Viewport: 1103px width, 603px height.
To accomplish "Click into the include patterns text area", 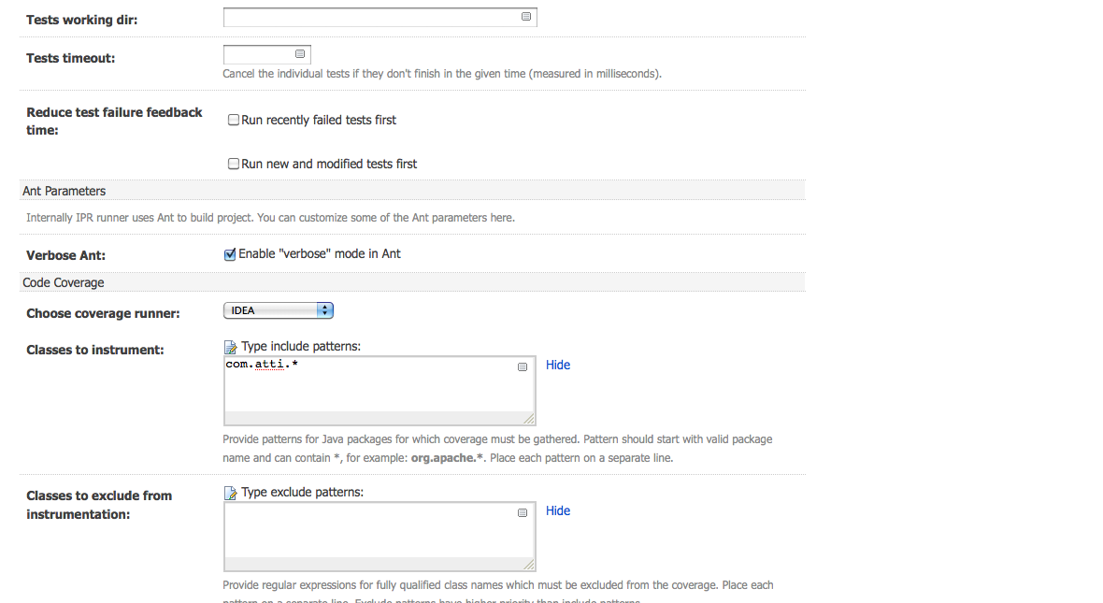I will coord(380,391).
